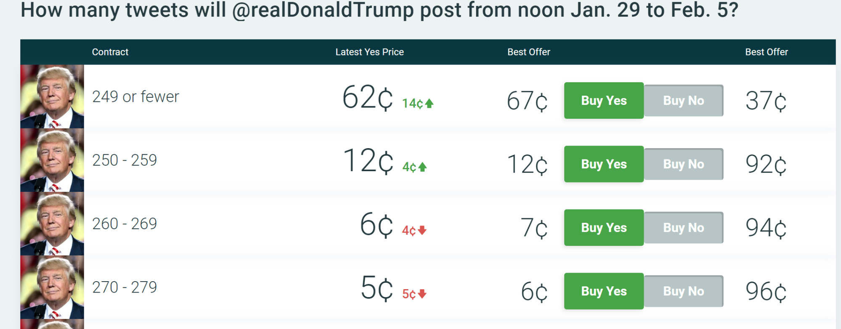This screenshot has height=329, width=841.
Task: Open the 260 - 269 contract thumbnail
Action: coord(52,224)
